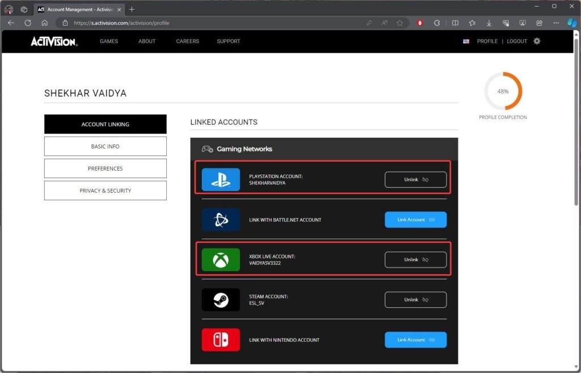The height and width of the screenshot is (373, 581).
Task: Unlink the PlayStation account
Action: [x=416, y=180]
